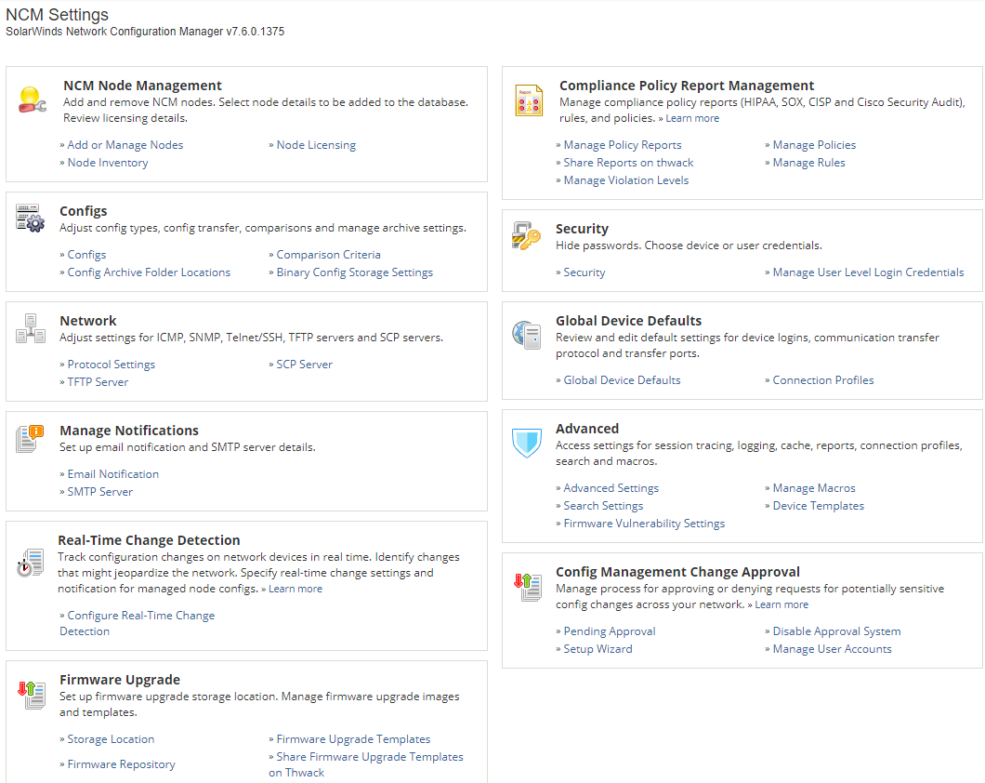Open Firmware Upgrade Templates

tap(354, 739)
